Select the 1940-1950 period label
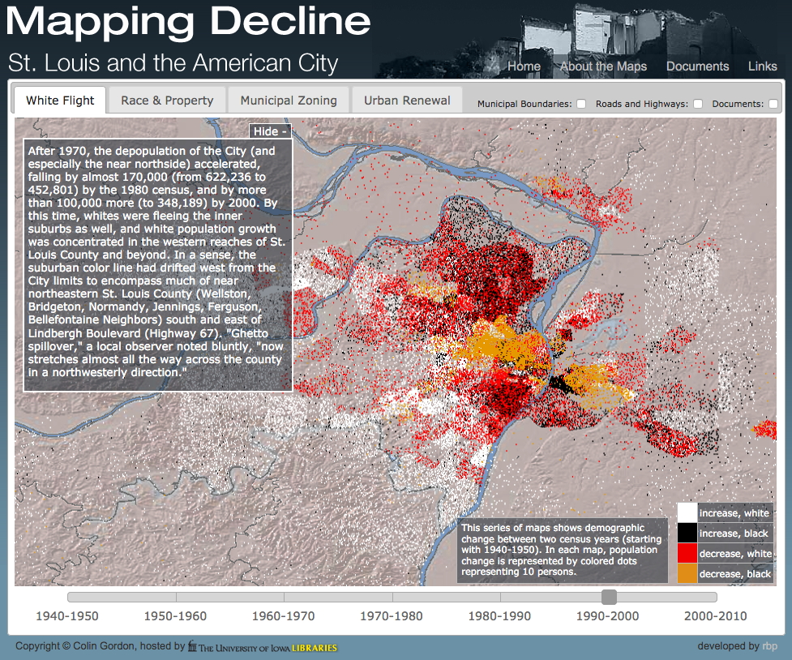Screen dimensions: 792x660 (x=67, y=616)
